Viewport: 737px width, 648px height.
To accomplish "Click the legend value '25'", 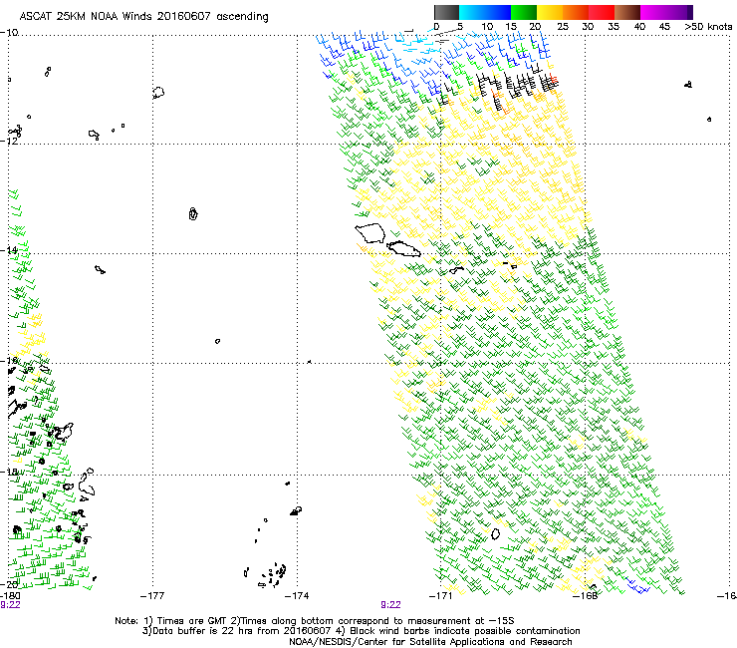I will tap(562, 27).
